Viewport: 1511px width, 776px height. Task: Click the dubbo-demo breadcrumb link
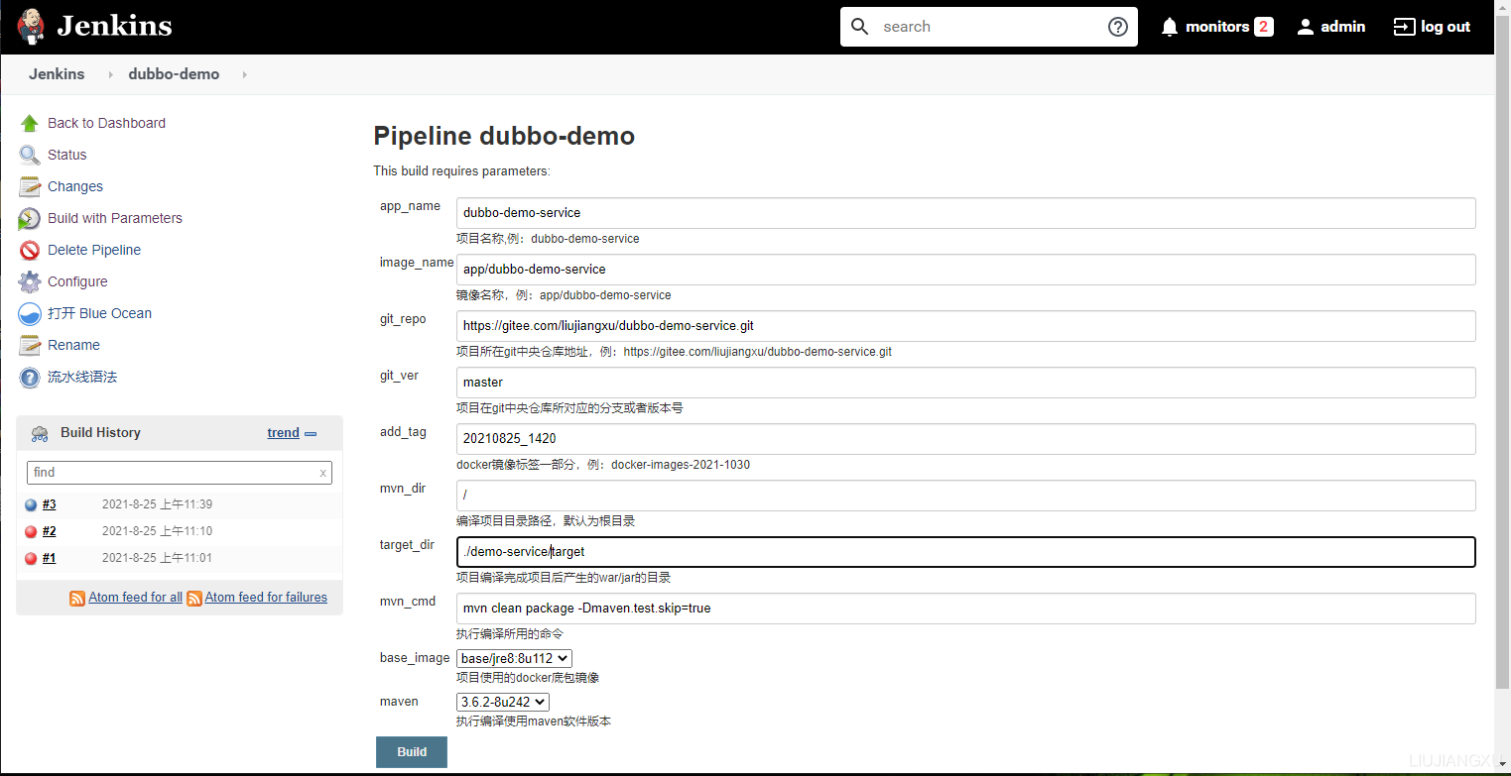(x=174, y=74)
